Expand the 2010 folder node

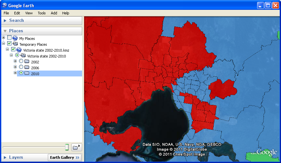(15, 73)
